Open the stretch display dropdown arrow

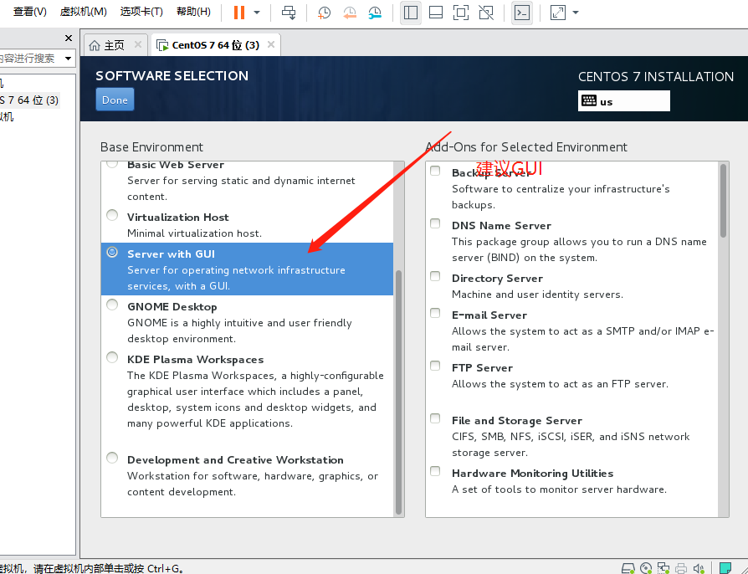[576, 13]
